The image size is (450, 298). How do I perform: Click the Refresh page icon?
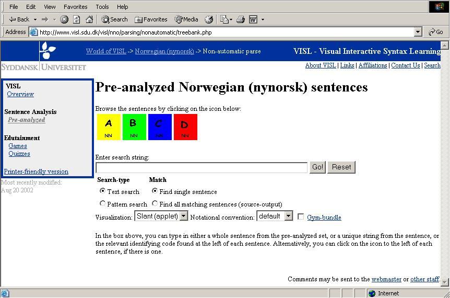click(x=77, y=19)
